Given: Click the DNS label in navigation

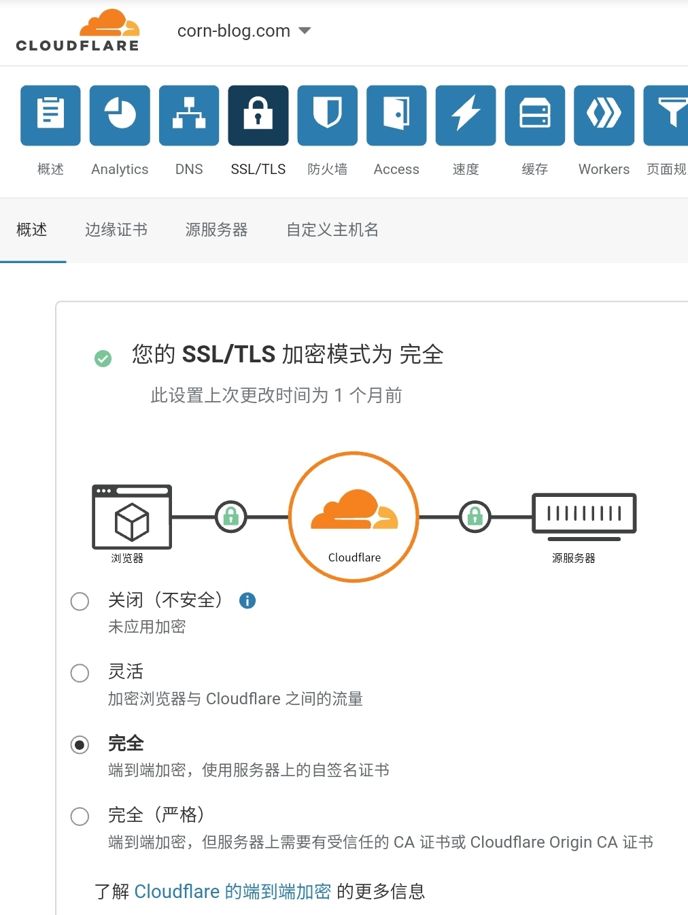Looking at the screenshot, I should click(189, 169).
